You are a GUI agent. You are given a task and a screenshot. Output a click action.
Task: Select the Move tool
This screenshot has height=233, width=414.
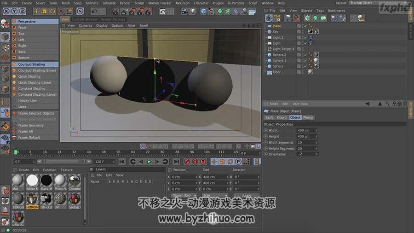pos(36,12)
